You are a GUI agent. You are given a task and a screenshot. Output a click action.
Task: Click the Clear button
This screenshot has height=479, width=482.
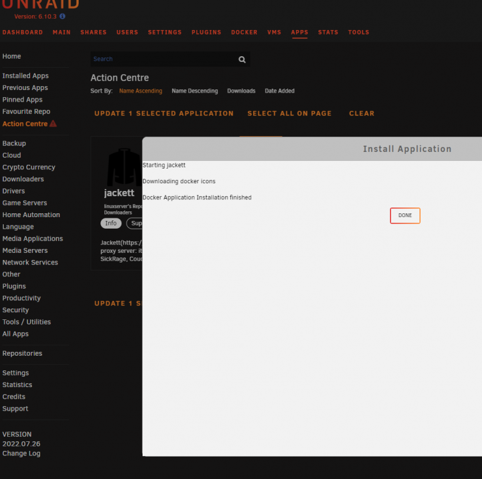[362, 113]
